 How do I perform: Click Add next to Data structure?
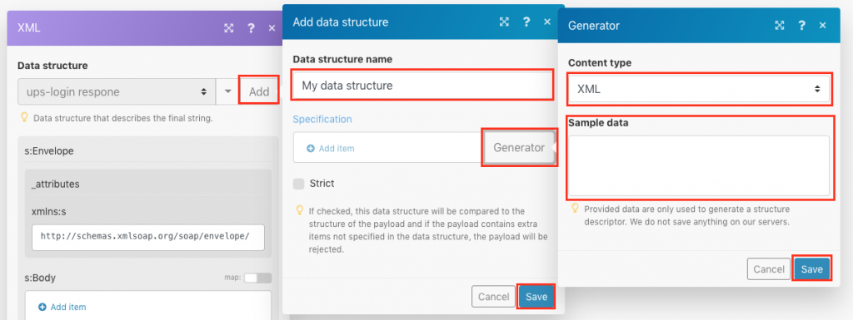coord(259,91)
